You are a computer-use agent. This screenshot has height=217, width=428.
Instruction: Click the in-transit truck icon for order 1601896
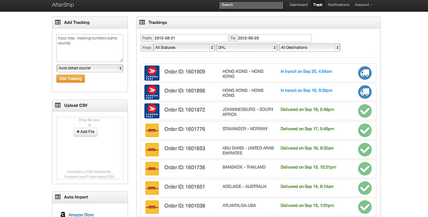[365, 92]
